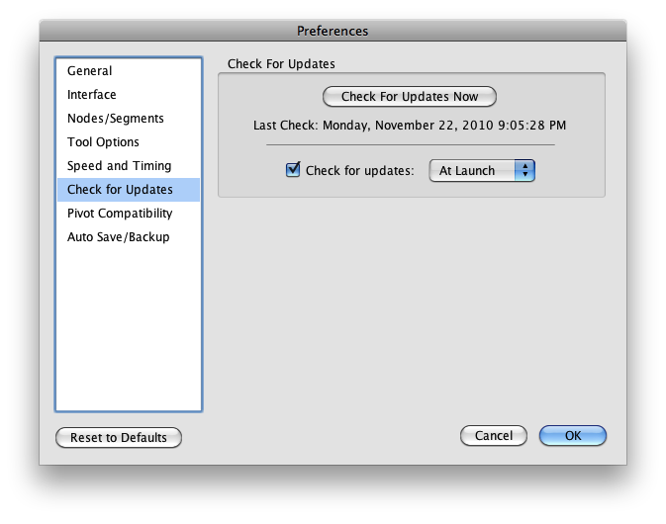Click the Preferences title bar
This screenshot has height=524, width=666.
333,31
